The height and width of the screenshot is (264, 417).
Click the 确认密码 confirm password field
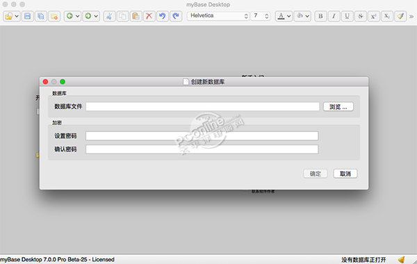tap(202, 149)
